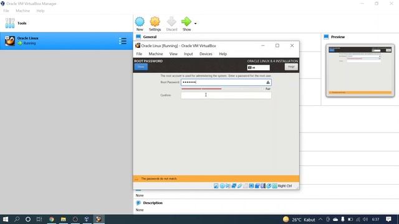The width and height of the screenshot is (399, 224).
Task: Focus the Root Password field
Action: [x=226, y=82]
